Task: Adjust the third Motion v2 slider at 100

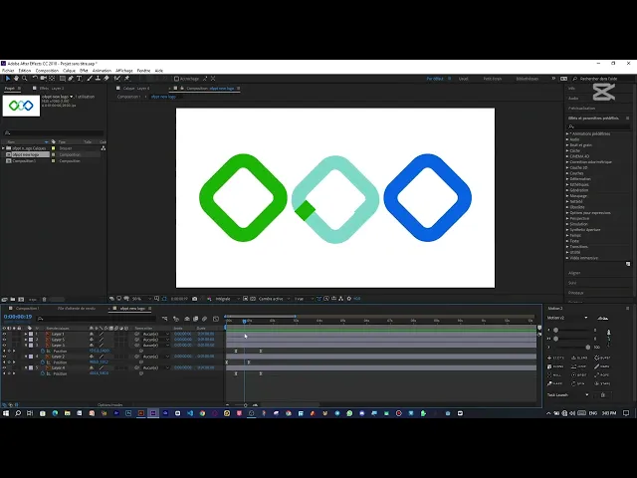Action: pos(588,348)
